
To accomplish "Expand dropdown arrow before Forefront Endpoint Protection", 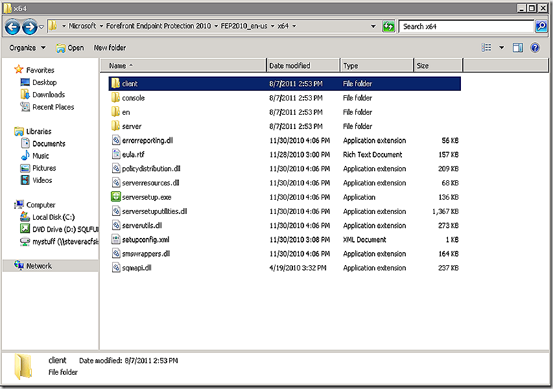I will pyautogui.click(x=101, y=26).
